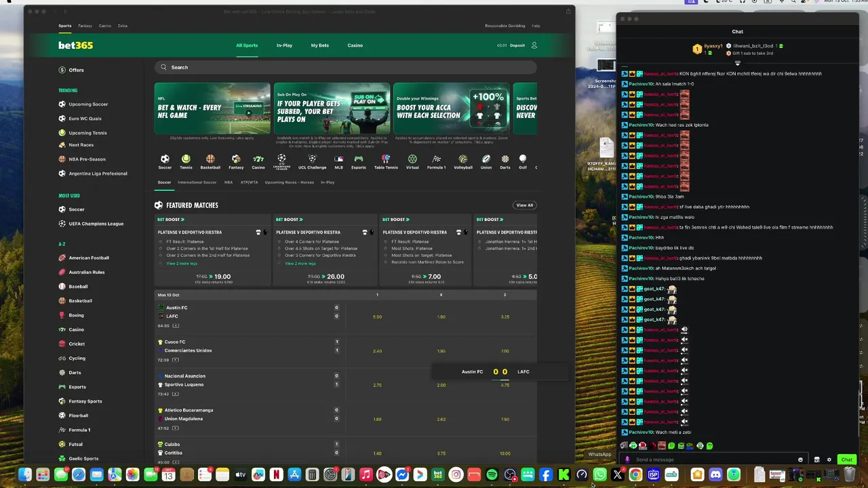Open Spotify from the dock
The width and height of the screenshot is (868, 488).
click(492, 475)
